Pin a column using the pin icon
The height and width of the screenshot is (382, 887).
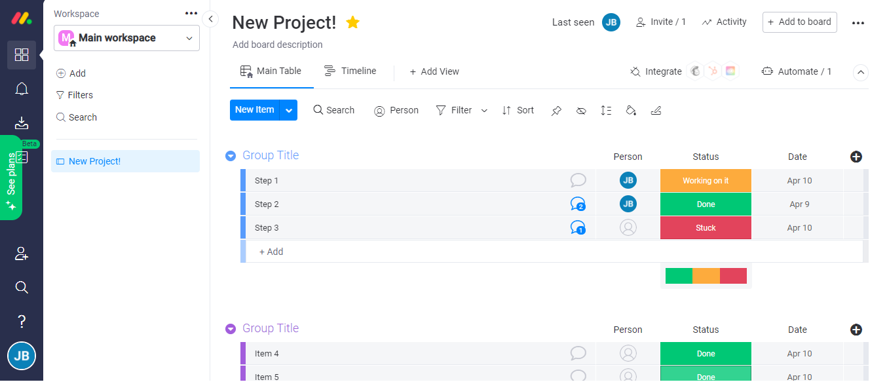[x=556, y=110]
